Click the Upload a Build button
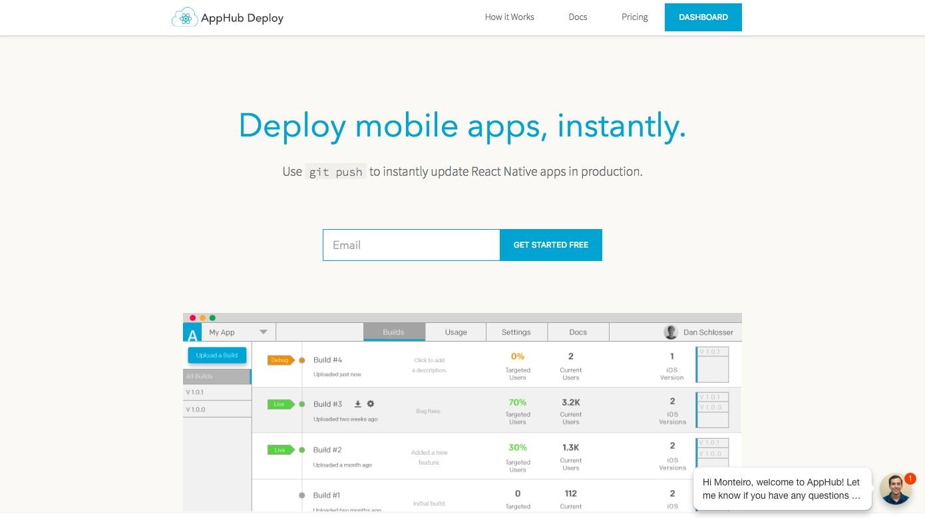Screen dimensions: 925x518 [217, 355]
